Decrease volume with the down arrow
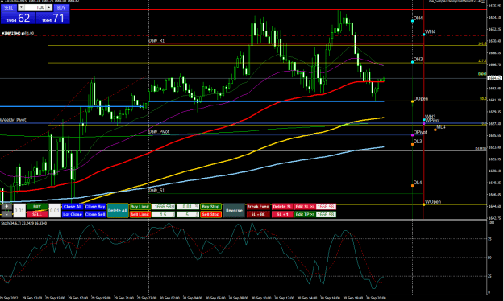This screenshot has width=504, height=301. pos(21,7)
